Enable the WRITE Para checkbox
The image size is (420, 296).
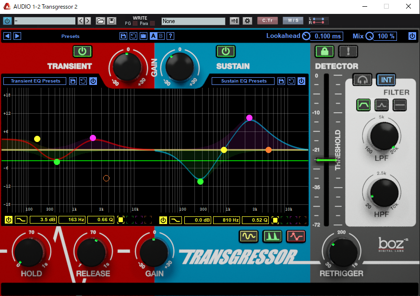(153, 24)
